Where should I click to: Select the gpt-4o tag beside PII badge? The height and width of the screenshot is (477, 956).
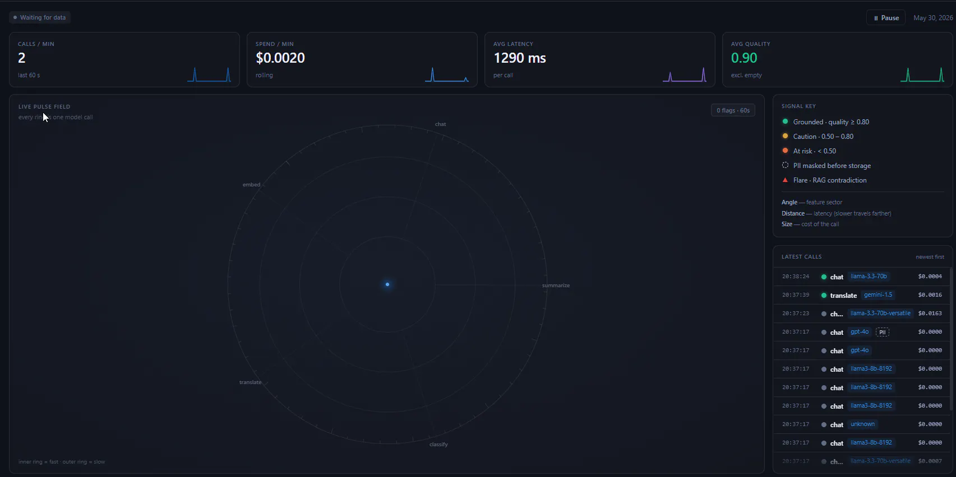(x=860, y=332)
